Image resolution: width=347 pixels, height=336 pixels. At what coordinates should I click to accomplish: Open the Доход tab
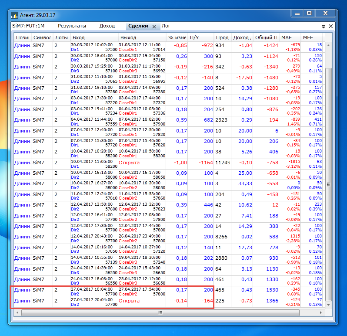tap(107, 26)
